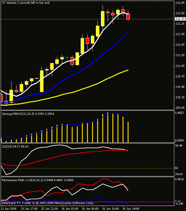
Task: Click the current price label 212.39
Action: click(180, 19)
